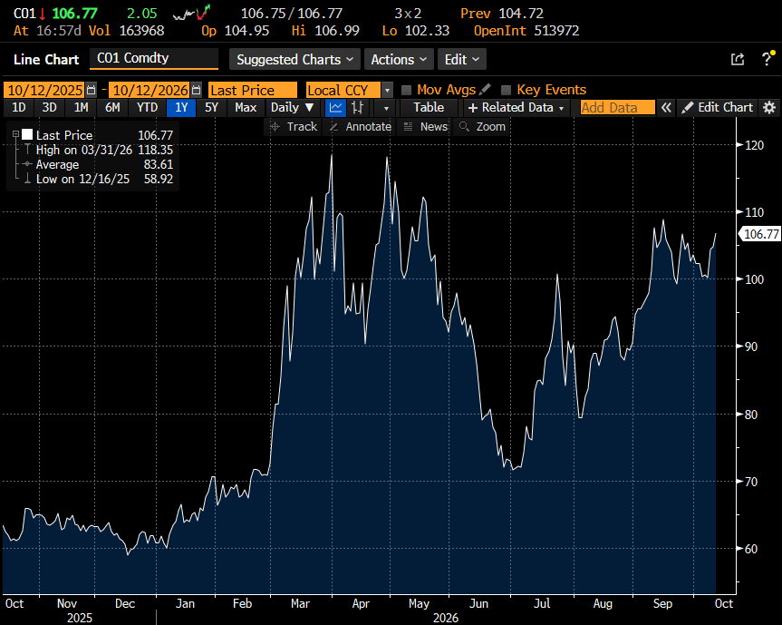Viewport: 782px width, 625px height.
Task: Select the Max range tab
Action: click(x=246, y=107)
